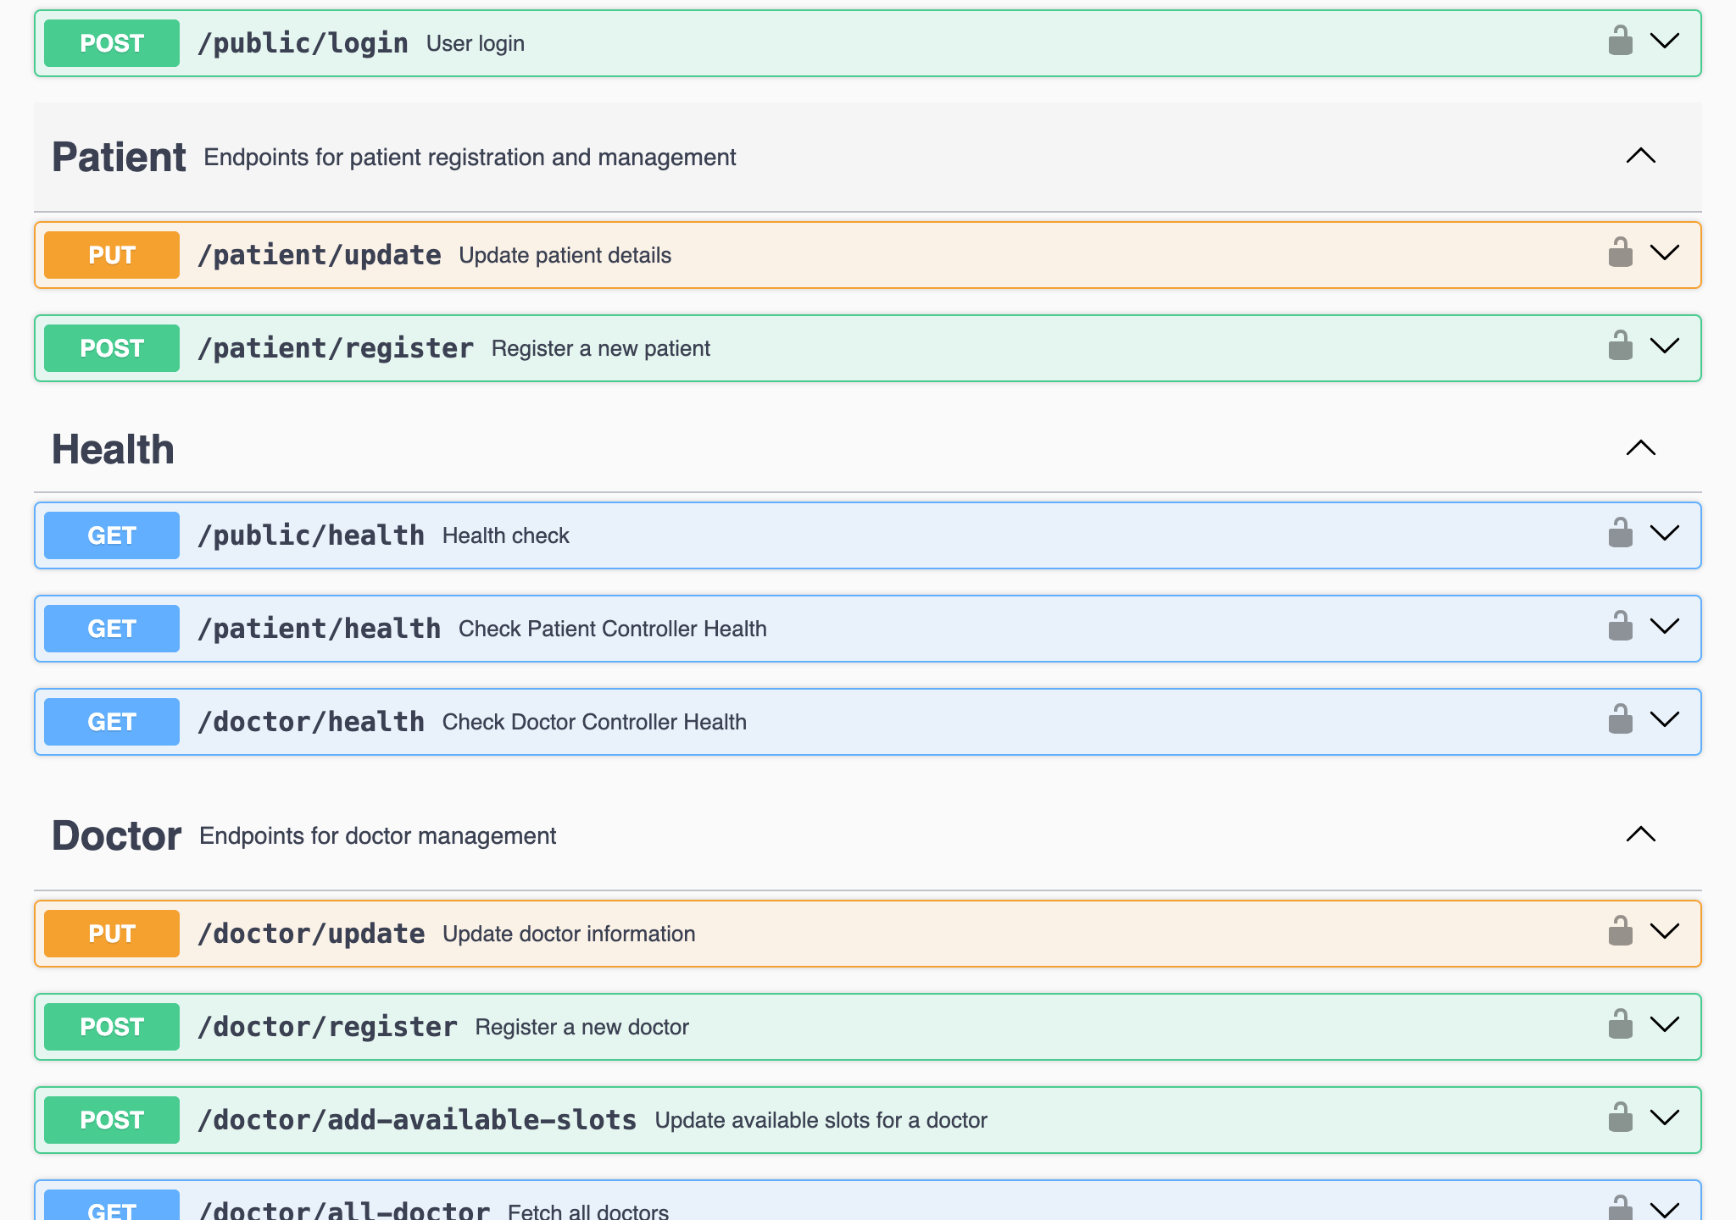Collapse the Patient section
1736x1220 pixels.
point(1641,156)
